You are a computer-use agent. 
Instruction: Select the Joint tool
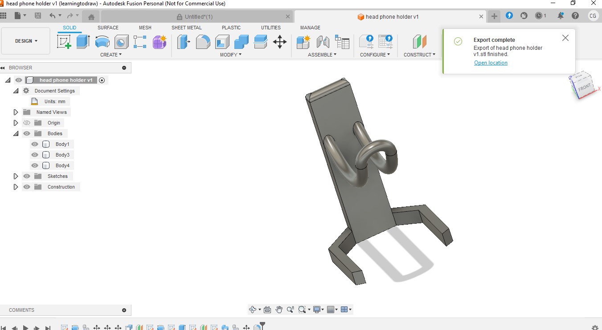pos(323,42)
